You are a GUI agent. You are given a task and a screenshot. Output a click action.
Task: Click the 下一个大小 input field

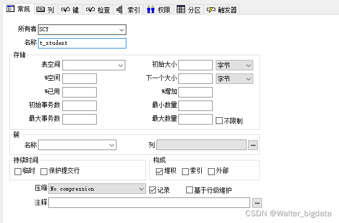coord(195,79)
